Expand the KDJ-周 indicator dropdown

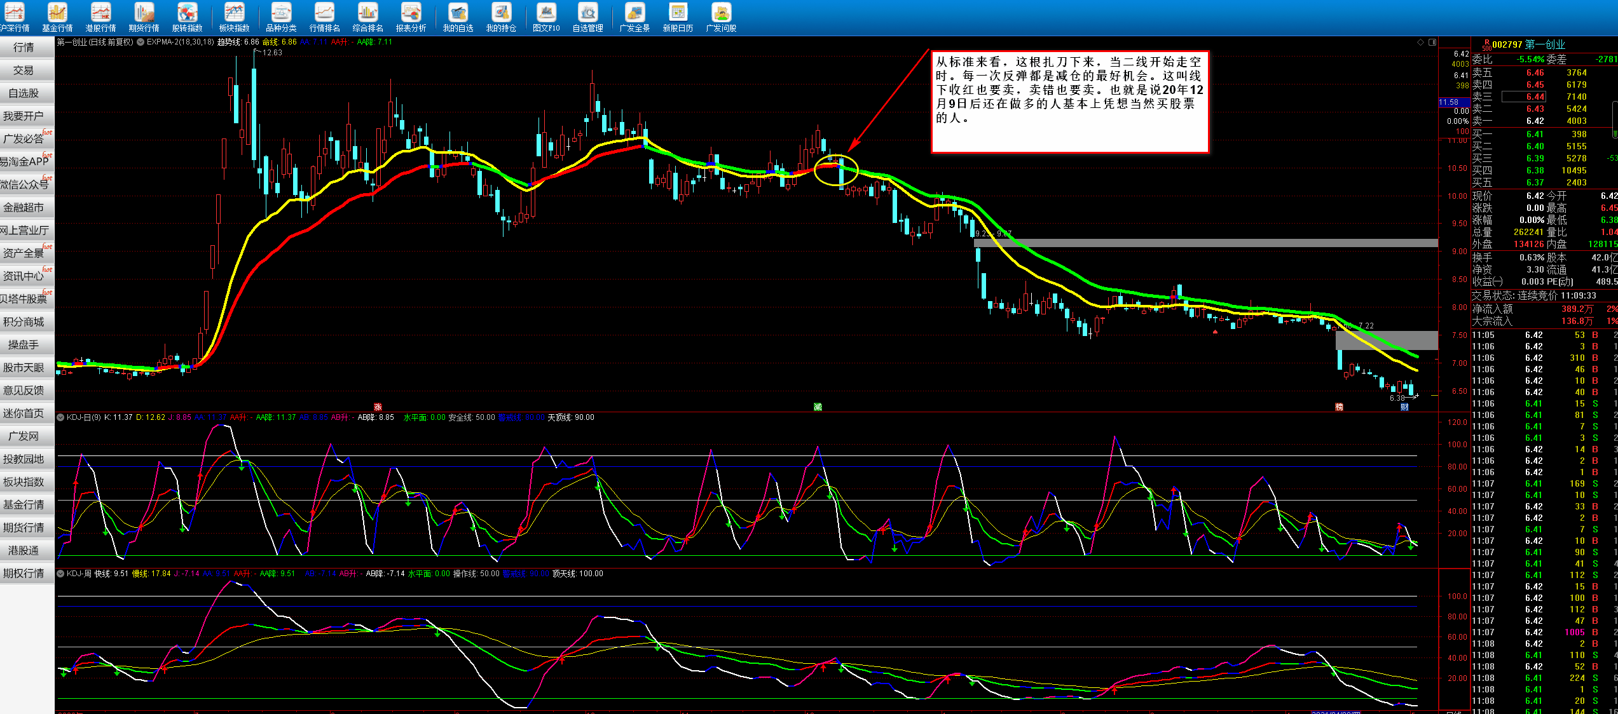click(x=61, y=574)
